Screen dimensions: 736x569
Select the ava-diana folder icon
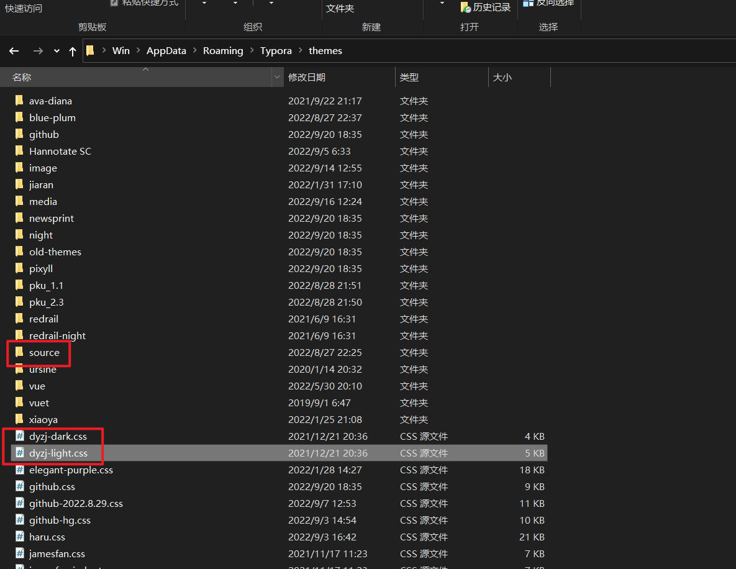[x=19, y=101]
